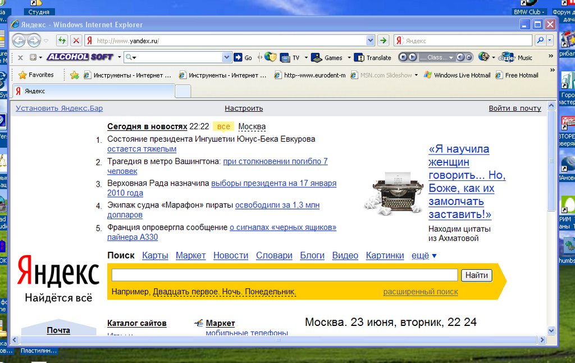Click the magnifier search button in IE search box
This screenshot has height=363, width=575.
click(540, 40)
